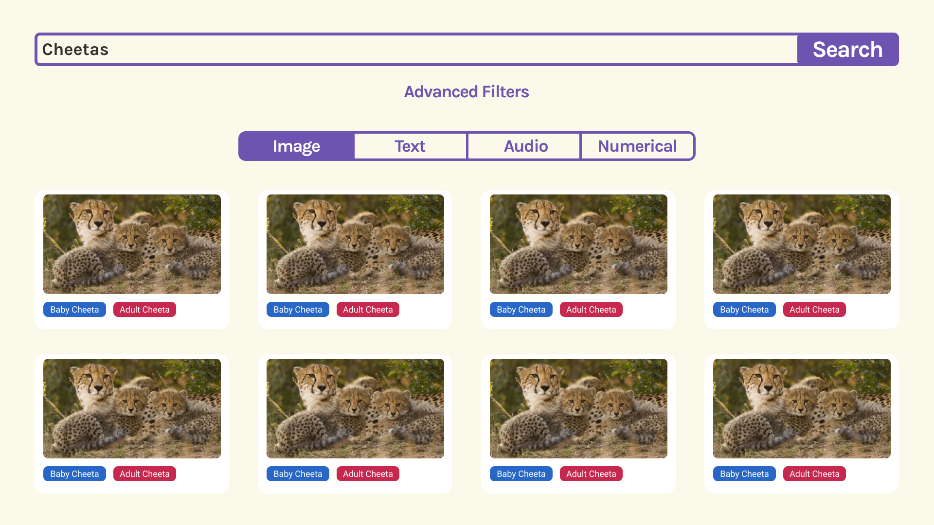Open the first cheetah thumbnail in top row
This screenshot has height=525, width=934.
click(x=132, y=244)
